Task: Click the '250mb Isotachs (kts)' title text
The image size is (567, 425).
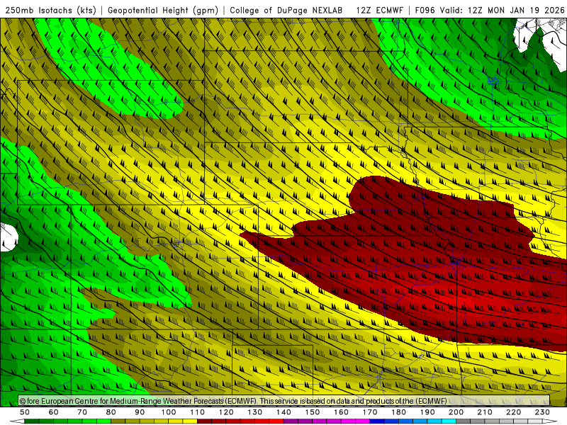Action: (x=50, y=10)
